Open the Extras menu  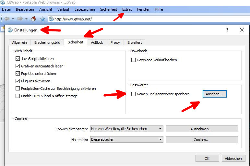127,9
